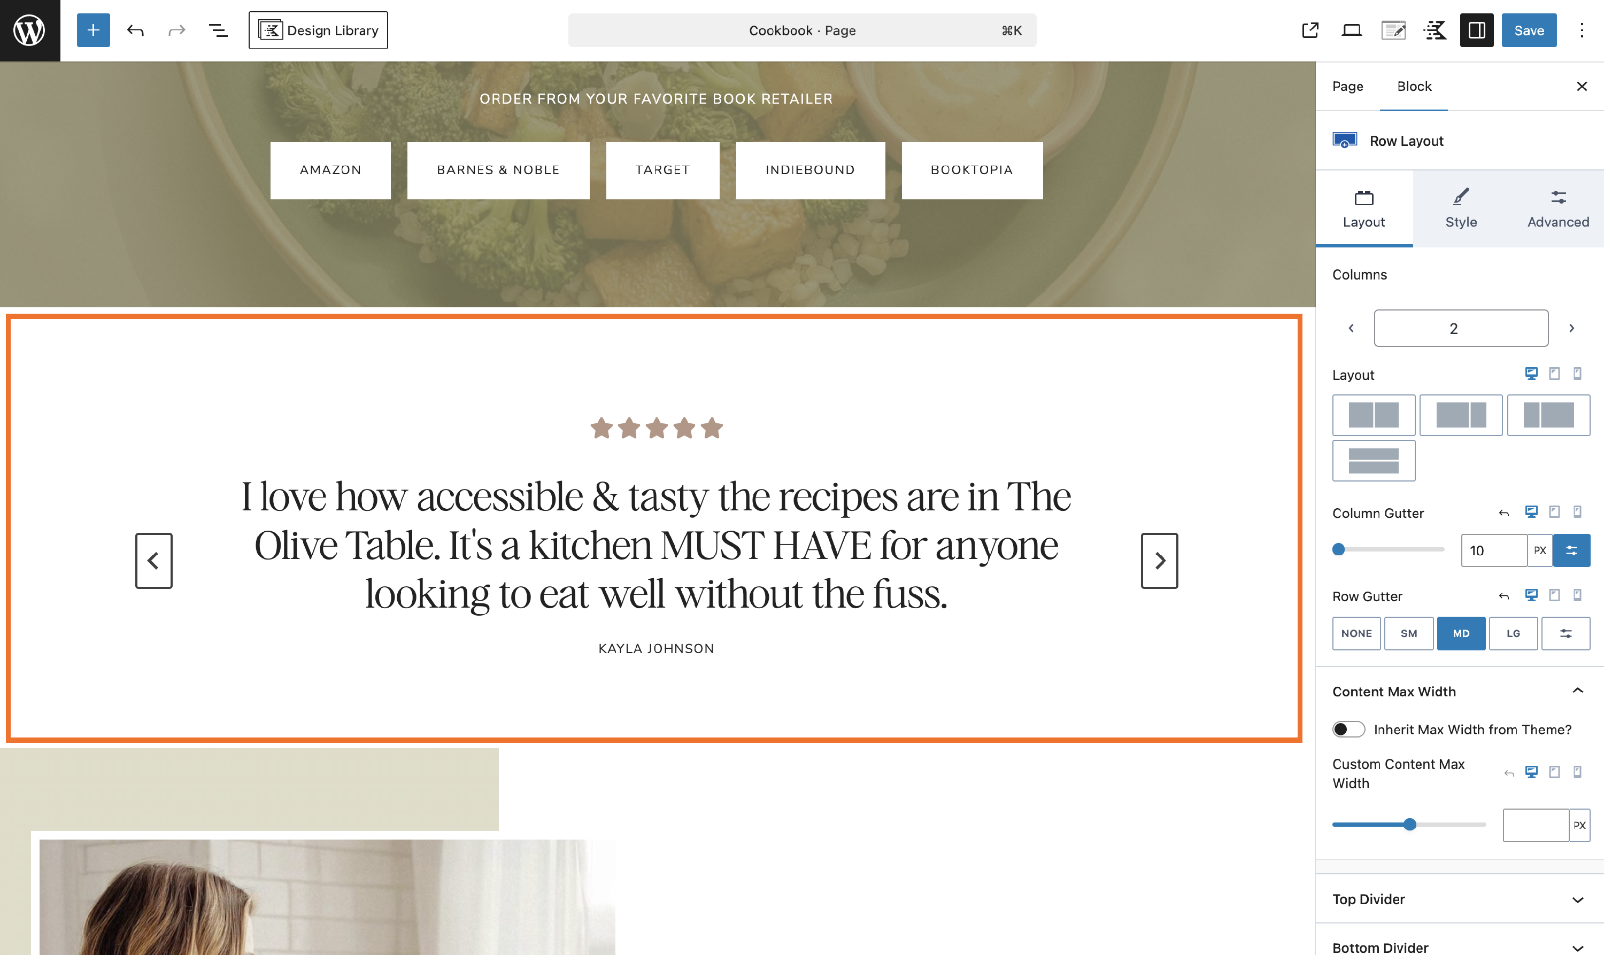Open the document overview list icon
This screenshot has height=955, width=1604.
click(218, 30)
